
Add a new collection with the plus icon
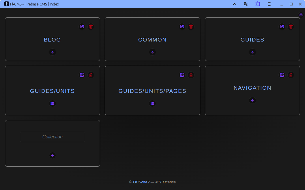point(52,155)
